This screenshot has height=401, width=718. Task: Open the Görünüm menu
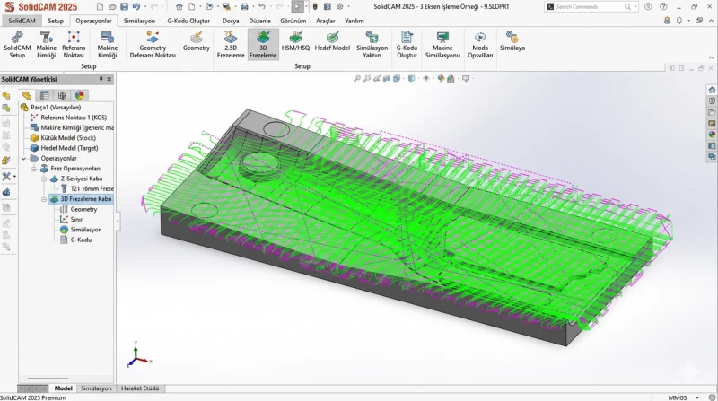(x=293, y=21)
